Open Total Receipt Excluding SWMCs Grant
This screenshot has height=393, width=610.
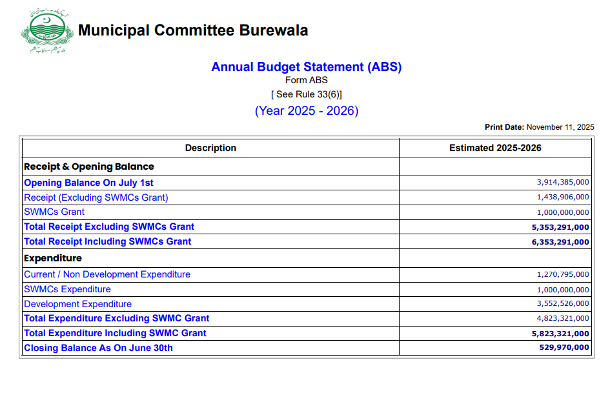point(108,227)
